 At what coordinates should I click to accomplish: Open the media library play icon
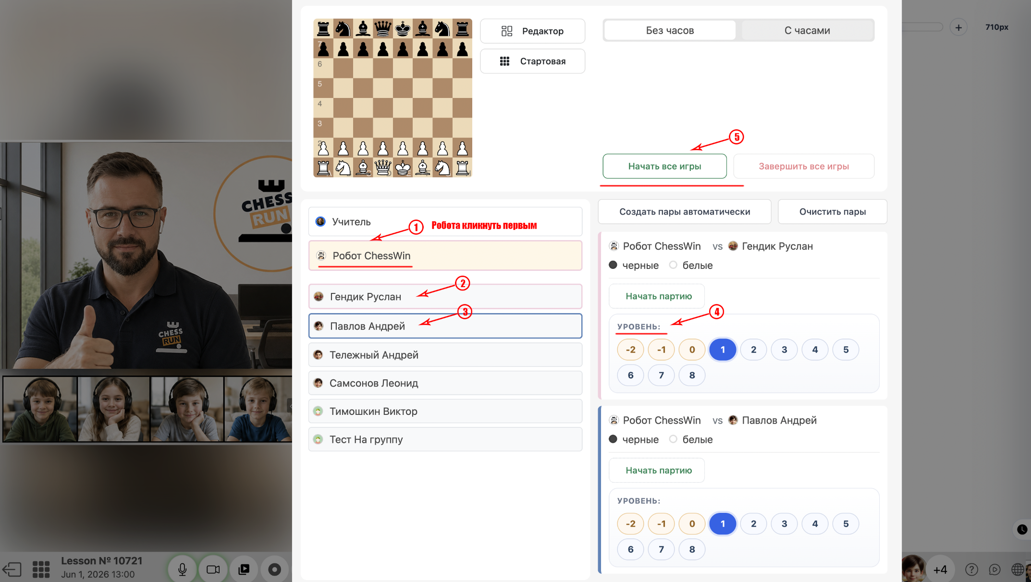(244, 570)
